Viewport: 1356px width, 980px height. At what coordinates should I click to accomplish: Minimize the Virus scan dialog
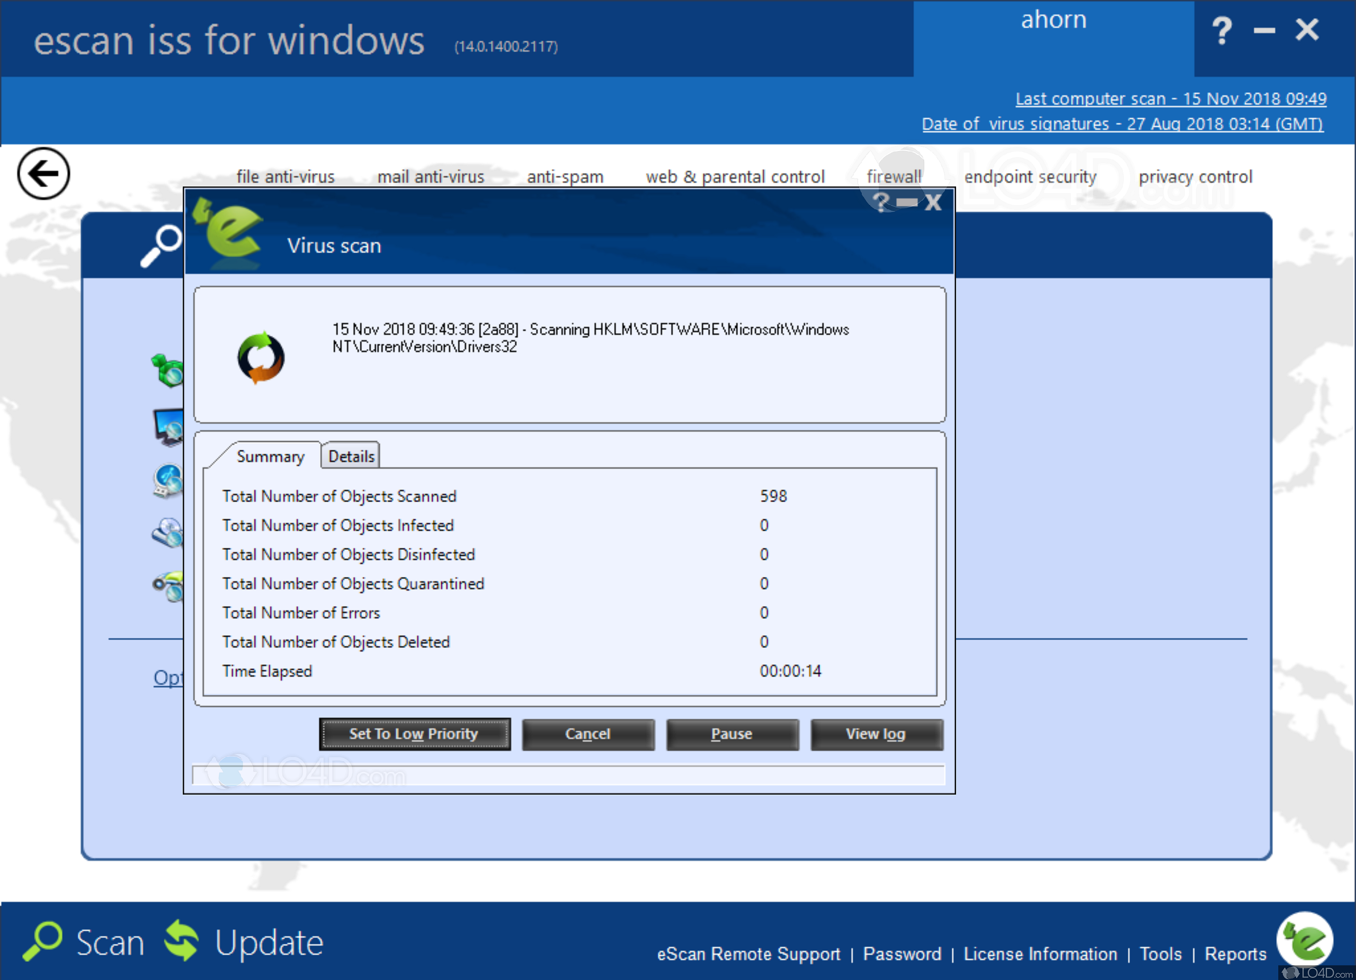click(x=907, y=203)
